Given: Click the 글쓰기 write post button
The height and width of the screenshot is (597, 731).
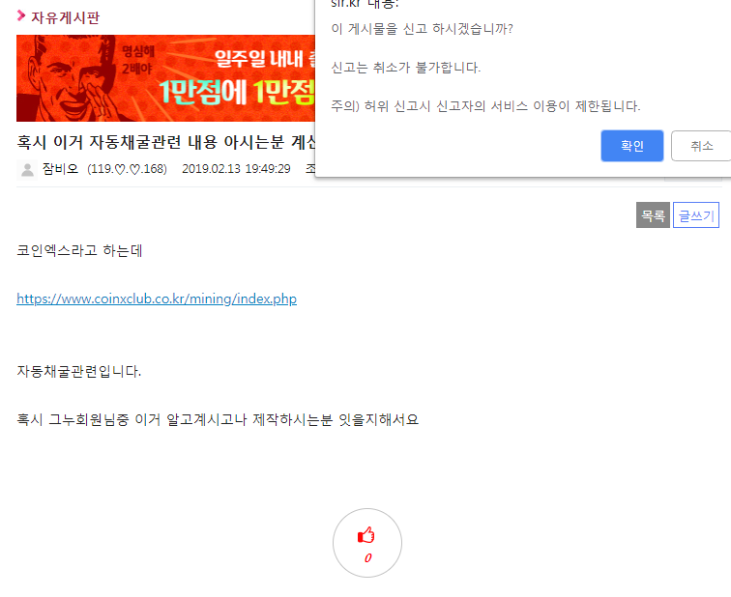Looking at the screenshot, I should [696, 215].
